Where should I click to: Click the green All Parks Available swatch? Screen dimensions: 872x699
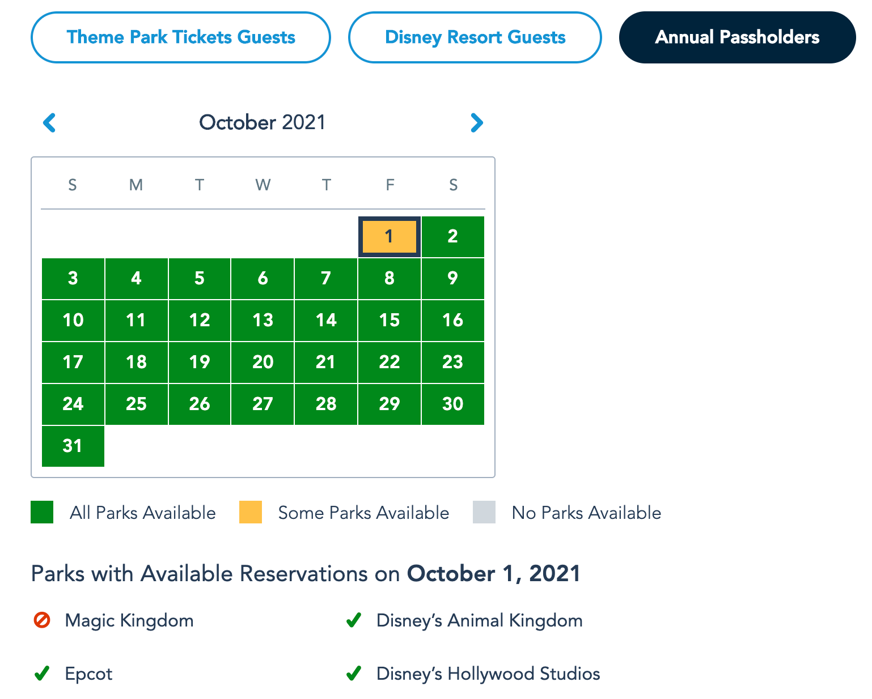pyautogui.click(x=42, y=512)
